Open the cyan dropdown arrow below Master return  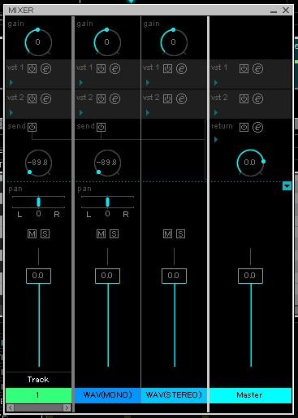click(x=287, y=186)
